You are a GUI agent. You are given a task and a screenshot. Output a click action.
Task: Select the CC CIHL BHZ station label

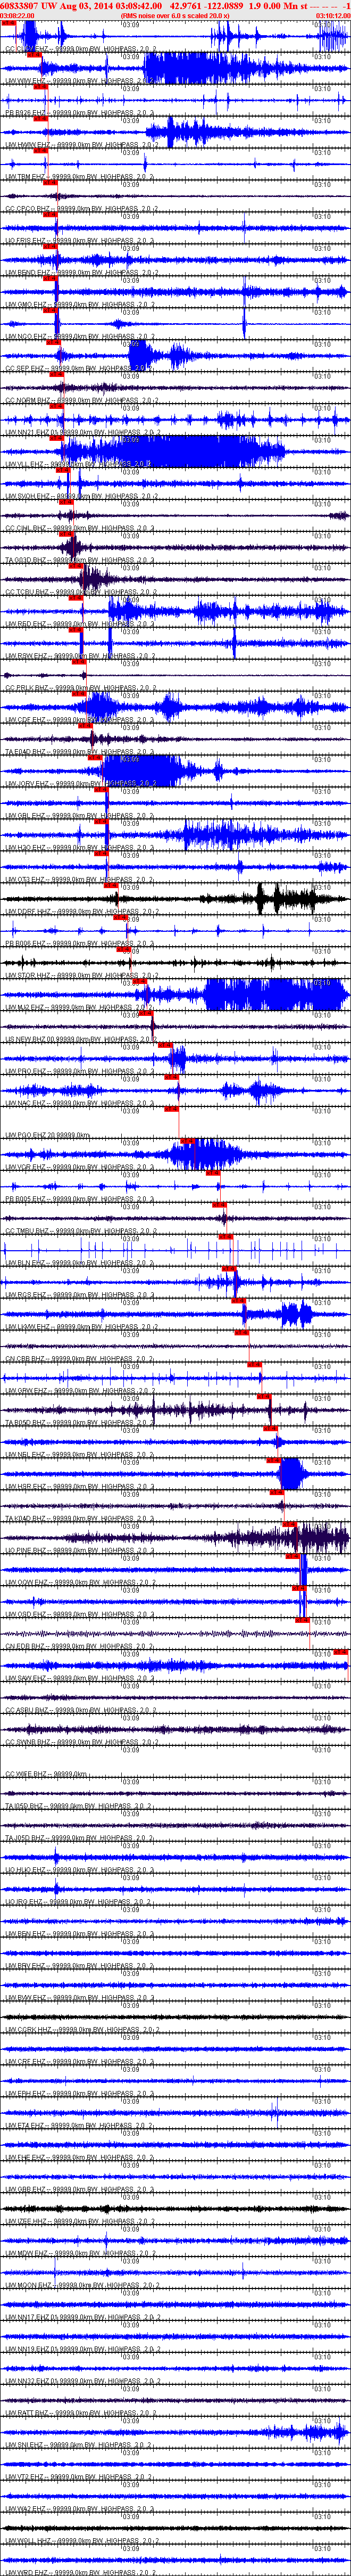click(x=80, y=529)
